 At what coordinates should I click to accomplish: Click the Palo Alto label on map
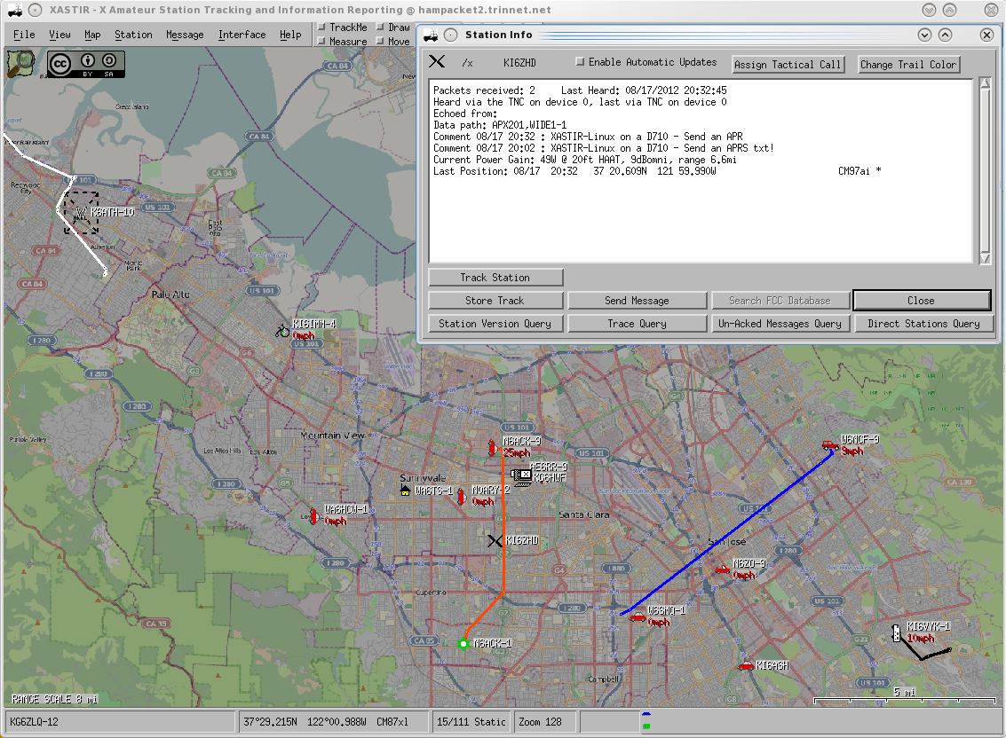[x=170, y=294]
